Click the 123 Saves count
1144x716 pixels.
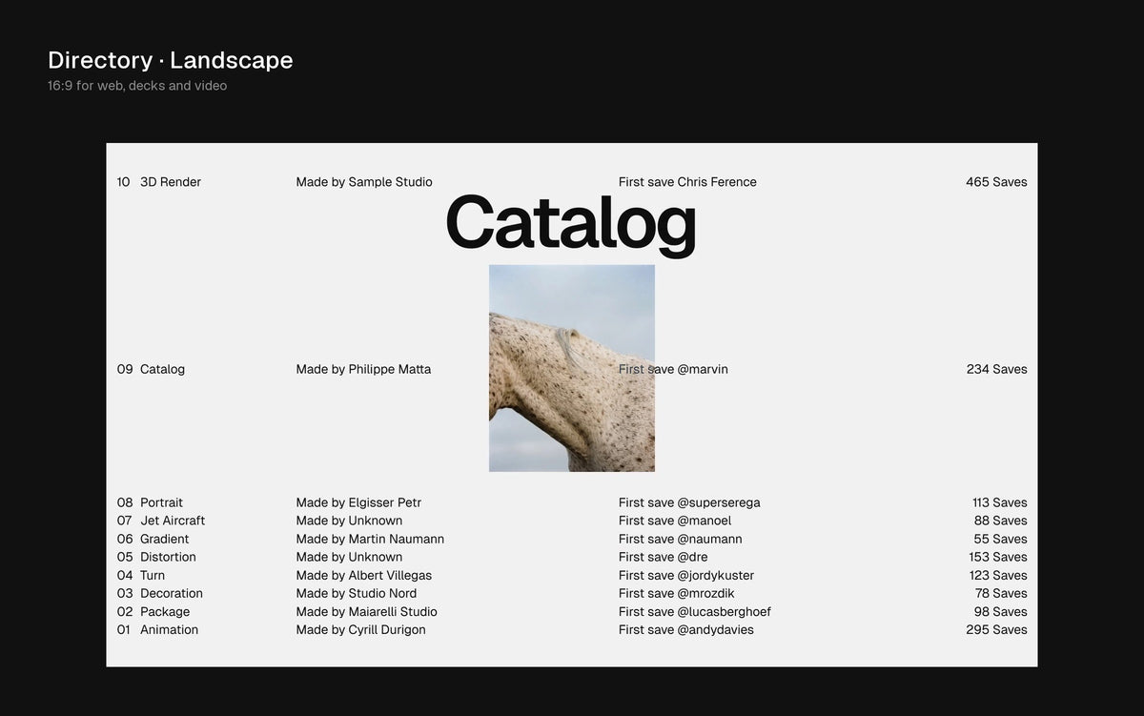(x=998, y=575)
